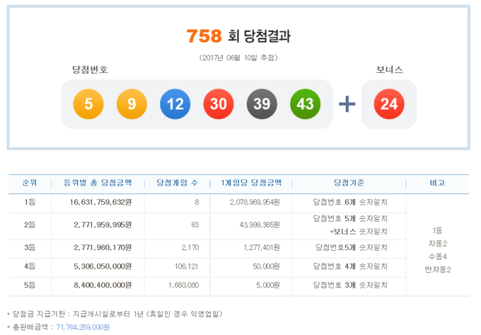The image size is (481, 335).
Task: Click first prize total 16,631,759,632원
Action: tap(96, 202)
